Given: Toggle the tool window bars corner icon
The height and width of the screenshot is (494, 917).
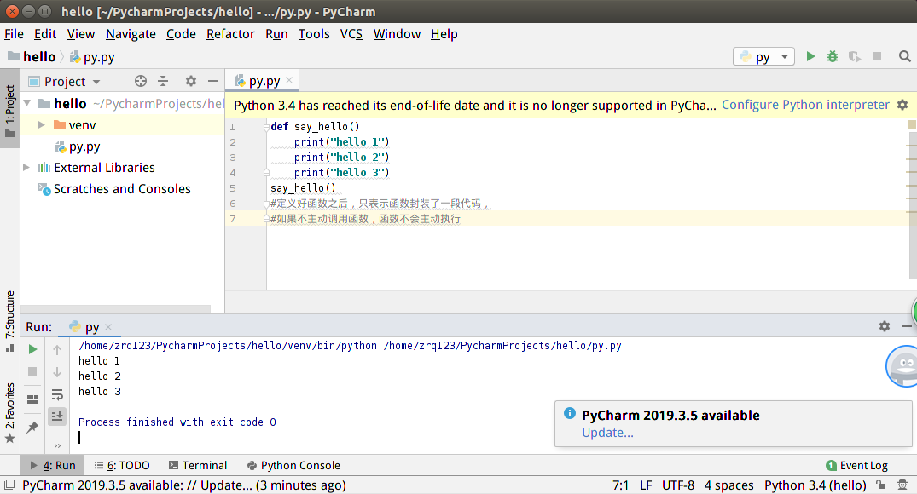Looking at the screenshot, I should [9, 485].
